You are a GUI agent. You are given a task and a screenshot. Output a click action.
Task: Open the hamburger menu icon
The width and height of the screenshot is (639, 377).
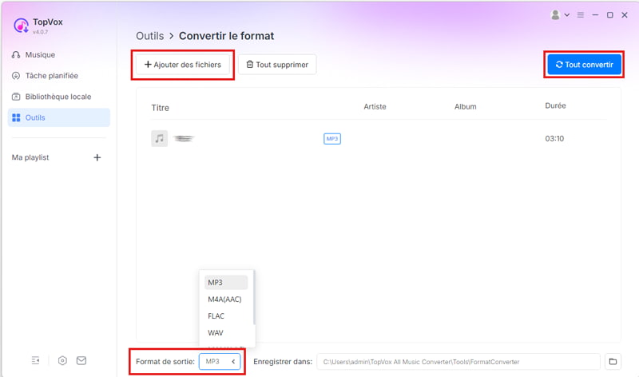(x=581, y=15)
